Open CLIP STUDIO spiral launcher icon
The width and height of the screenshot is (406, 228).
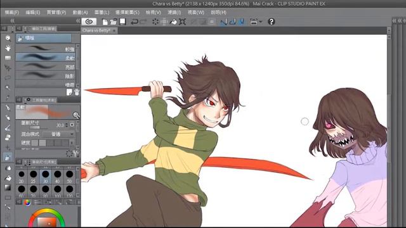(89, 22)
